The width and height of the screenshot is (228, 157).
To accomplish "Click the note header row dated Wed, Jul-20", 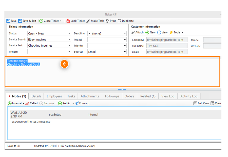I will click(116, 114).
